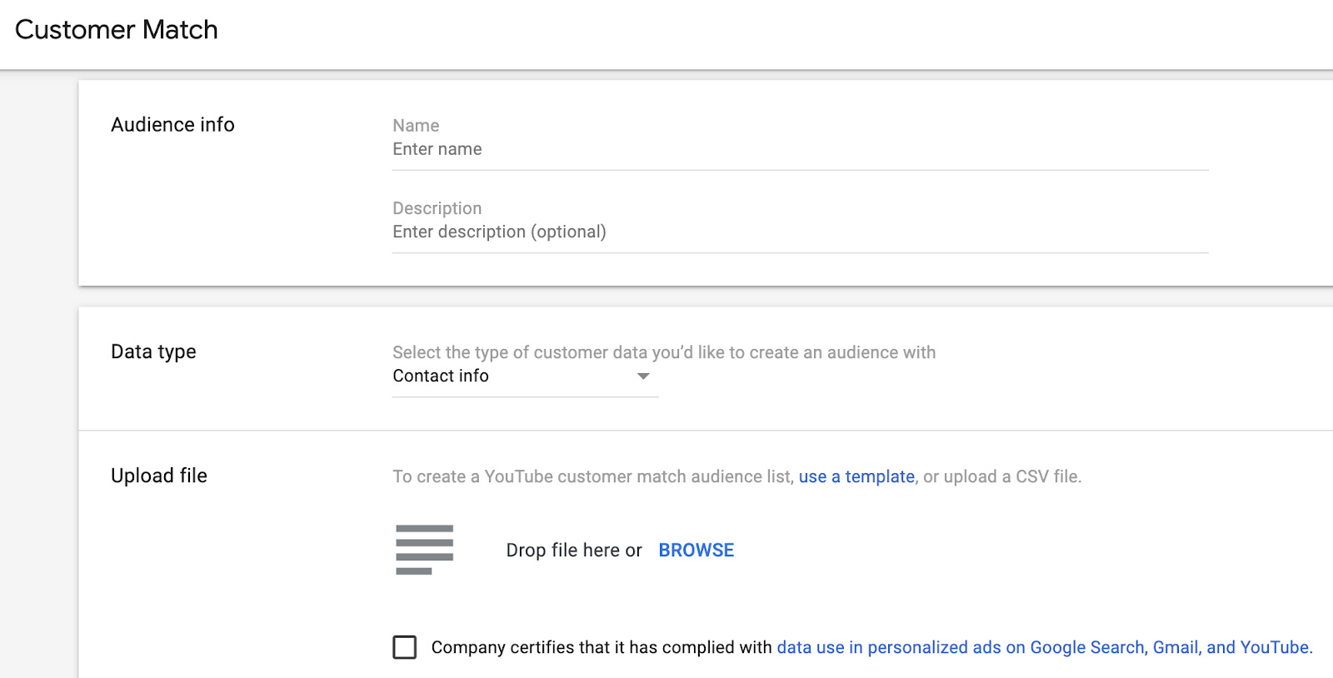This screenshot has height=678, width=1333.
Task: Check the company compliance certification checkbox
Action: pyautogui.click(x=405, y=647)
